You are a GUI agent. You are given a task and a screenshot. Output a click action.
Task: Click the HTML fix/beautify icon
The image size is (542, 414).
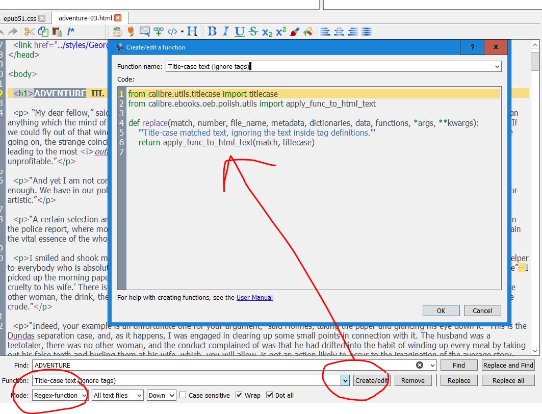coord(117,32)
